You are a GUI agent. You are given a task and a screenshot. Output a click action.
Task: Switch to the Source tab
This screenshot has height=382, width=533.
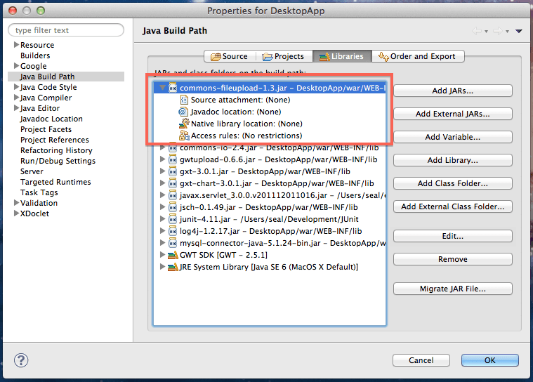pyautogui.click(x=230, y=56)
